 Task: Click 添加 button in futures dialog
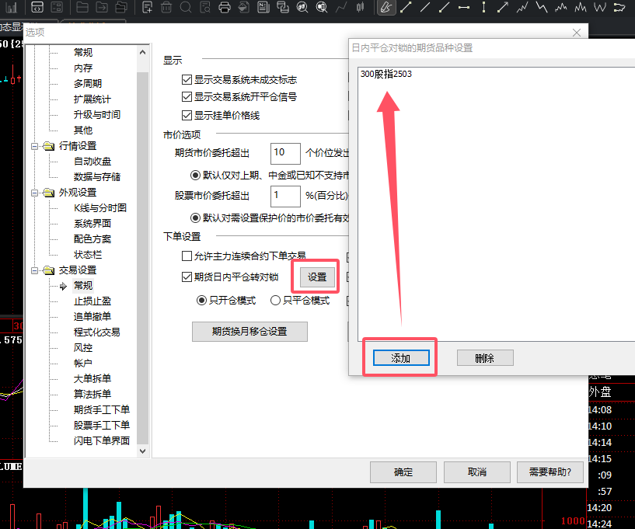click(401, 358)
